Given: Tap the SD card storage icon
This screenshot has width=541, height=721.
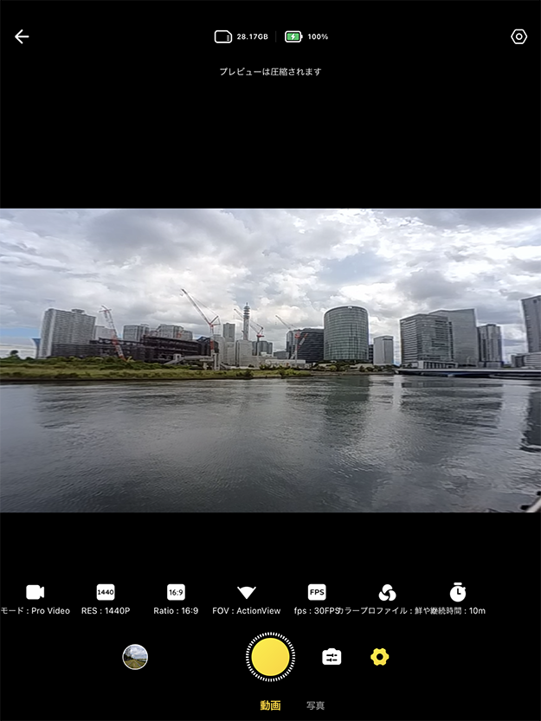Looking at the screenshot, I should click(x=223, y=36).
